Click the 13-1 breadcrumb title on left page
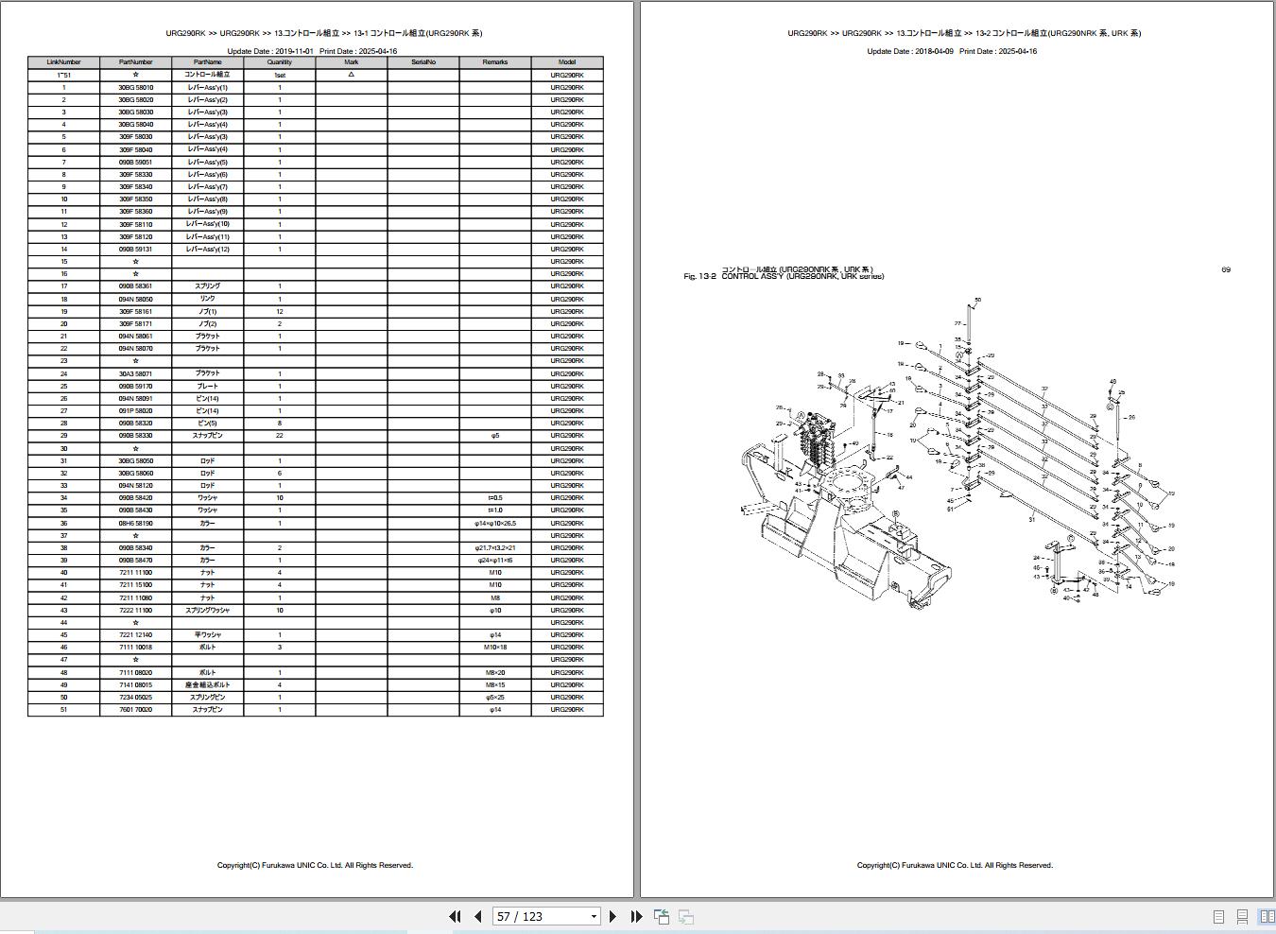This screenshot has width=1276, height=934. click(x=324, y=33)
